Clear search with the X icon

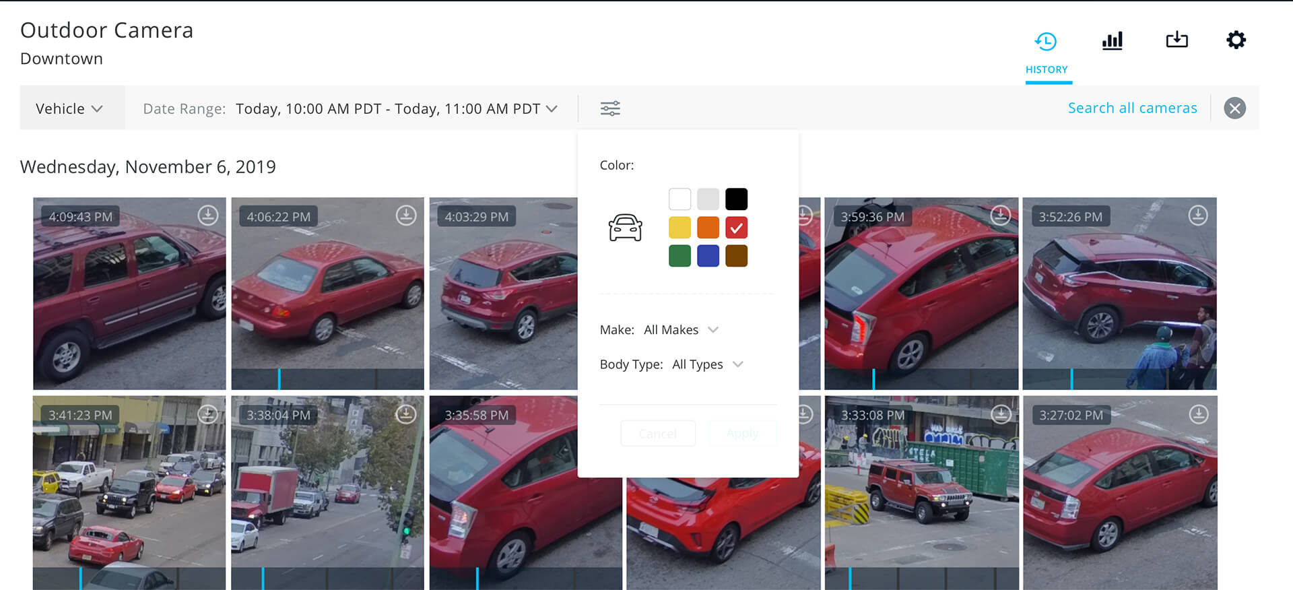[x=1234, y=108]
